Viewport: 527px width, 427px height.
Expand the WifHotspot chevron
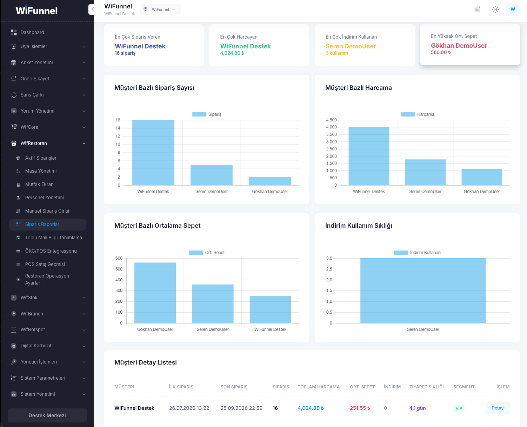tap(84, 330)
